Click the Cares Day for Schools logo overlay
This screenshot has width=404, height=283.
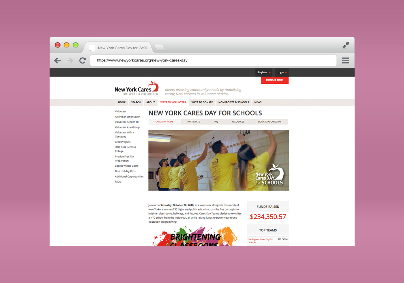(270, 174)
